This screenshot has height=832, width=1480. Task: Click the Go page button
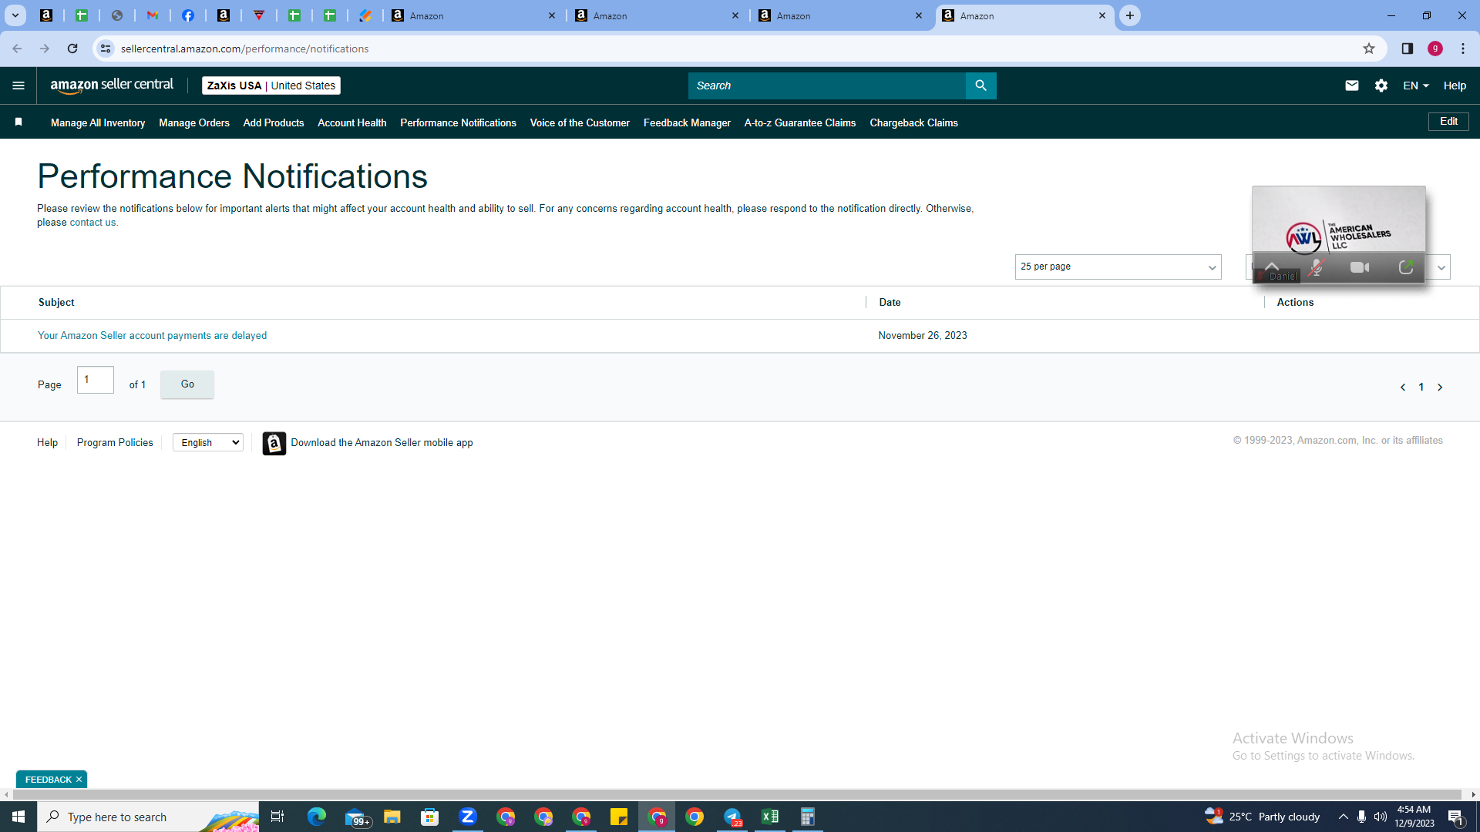click(x=187, y=384)
